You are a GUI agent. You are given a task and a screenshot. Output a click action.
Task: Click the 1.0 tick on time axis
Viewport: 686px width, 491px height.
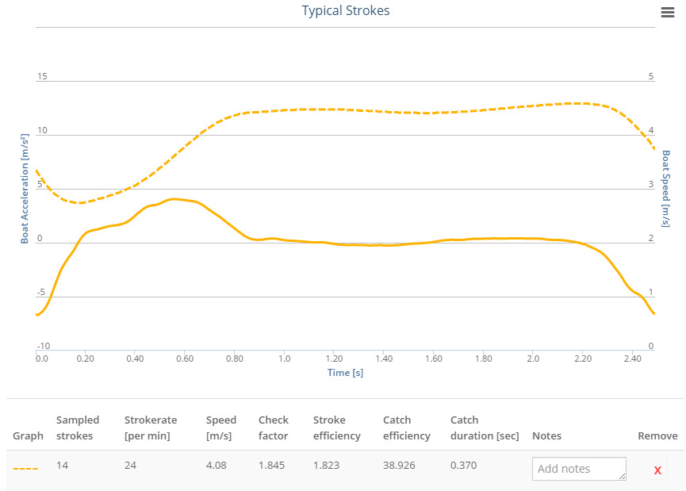click(x=284, y=359)
